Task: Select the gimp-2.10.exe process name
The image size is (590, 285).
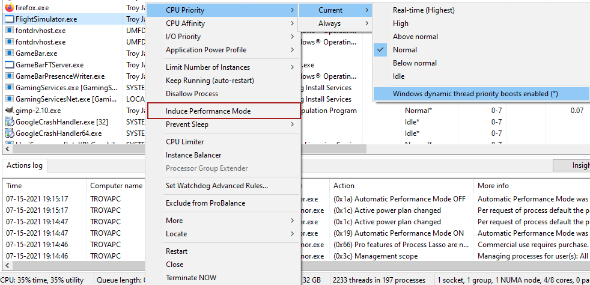Action: click(x=38, y=111)
